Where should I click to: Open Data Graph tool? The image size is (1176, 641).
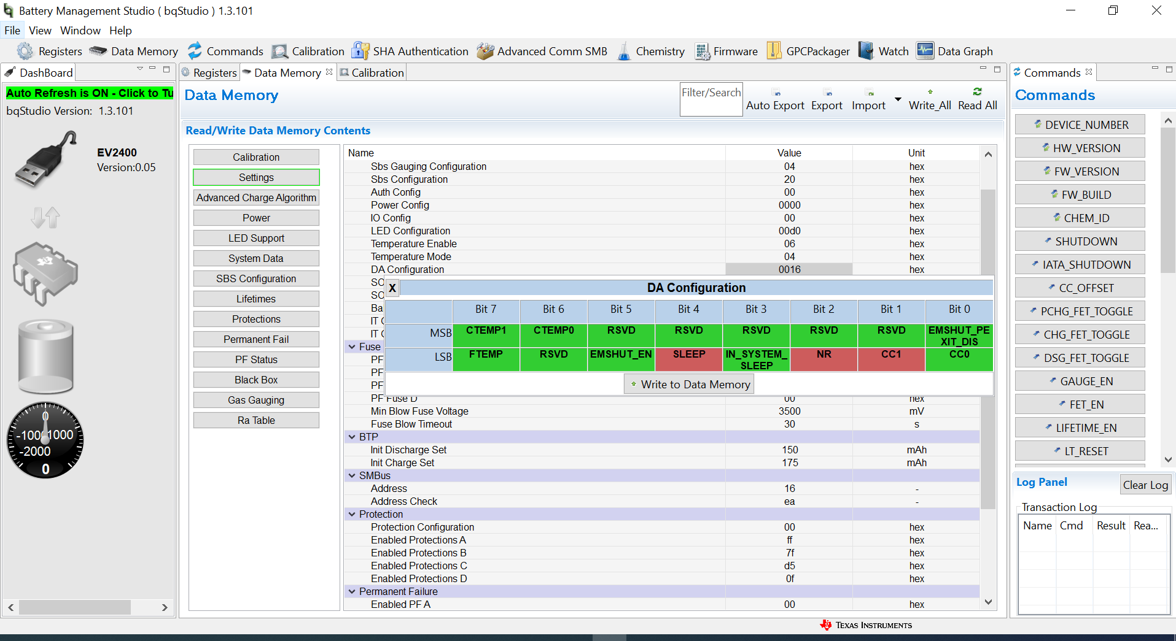point(954,52)
